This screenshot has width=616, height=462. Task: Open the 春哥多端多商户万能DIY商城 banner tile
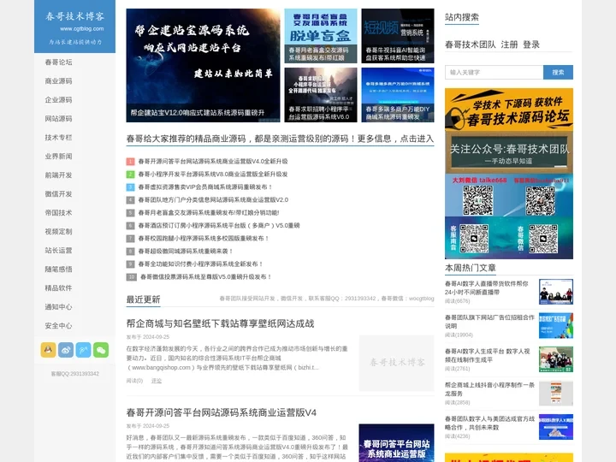398,95
